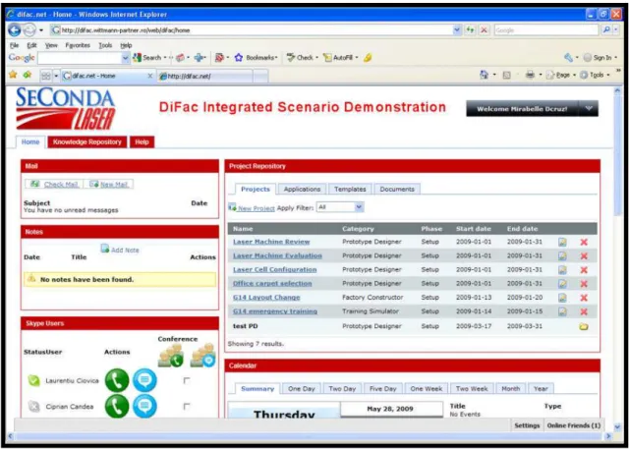Call Laurentiu Ciovica with green phone icon
This screenshot has width=629, height=449.
click(x=117, y=380)
